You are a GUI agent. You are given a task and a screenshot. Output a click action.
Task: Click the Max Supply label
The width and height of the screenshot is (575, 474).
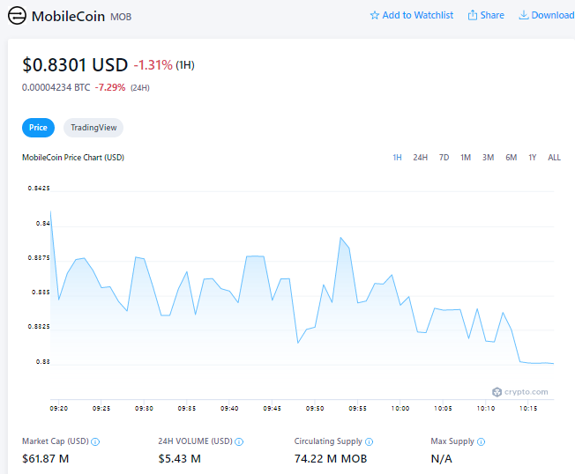click(x=452, y=441)
